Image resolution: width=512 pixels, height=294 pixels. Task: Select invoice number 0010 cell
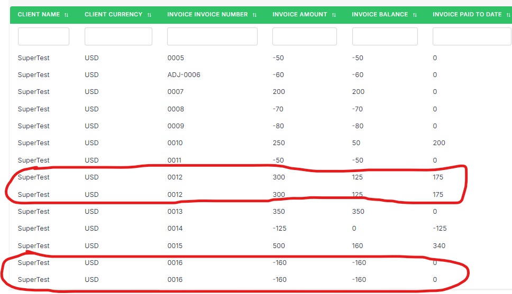click(175, 143)
